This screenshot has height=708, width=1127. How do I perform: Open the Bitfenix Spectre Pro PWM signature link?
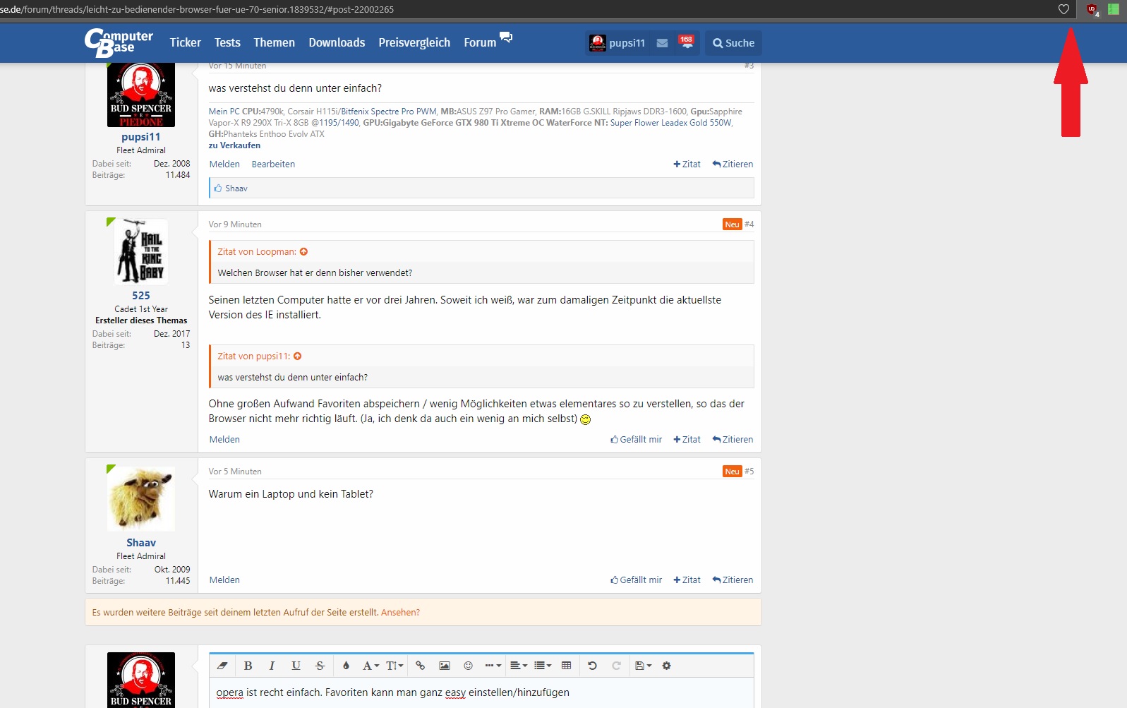[x=389, y=112]
